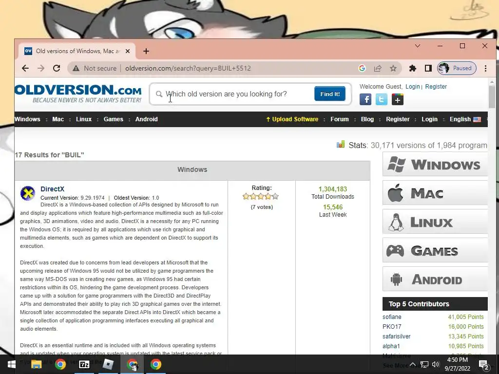The width and height of the screenshot is (499, 374).
Task: Focus the old version search field
Action: (237, 94)
